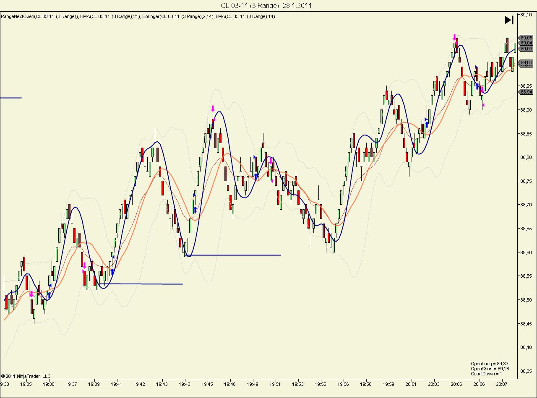
Task: Click the 19:55 time axis label
Action: 321,384
